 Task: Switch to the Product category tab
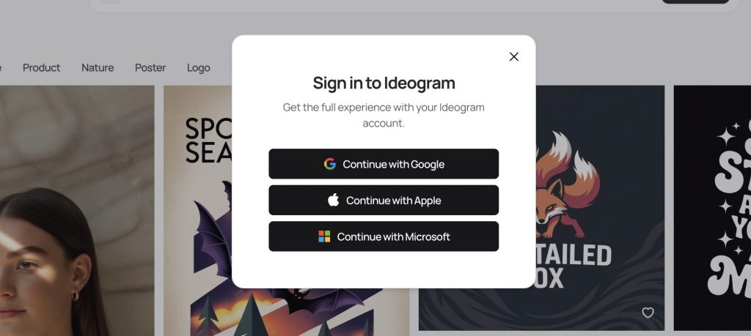pyautogui.click(x=42, y=68)
